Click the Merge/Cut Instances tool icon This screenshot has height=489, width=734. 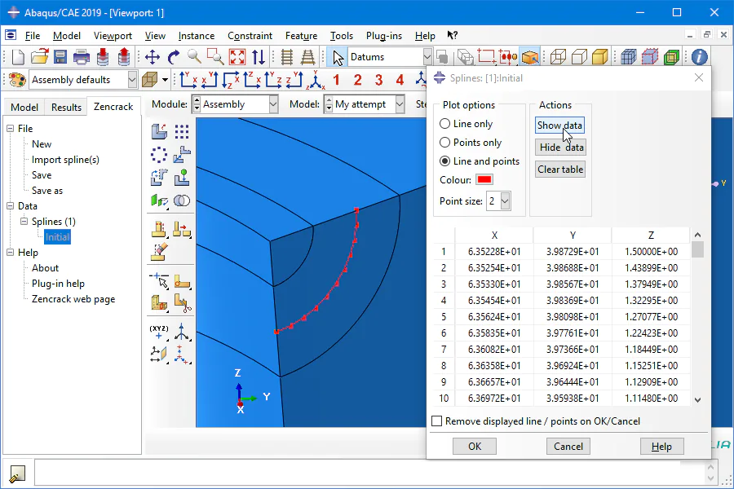point(182,200)
